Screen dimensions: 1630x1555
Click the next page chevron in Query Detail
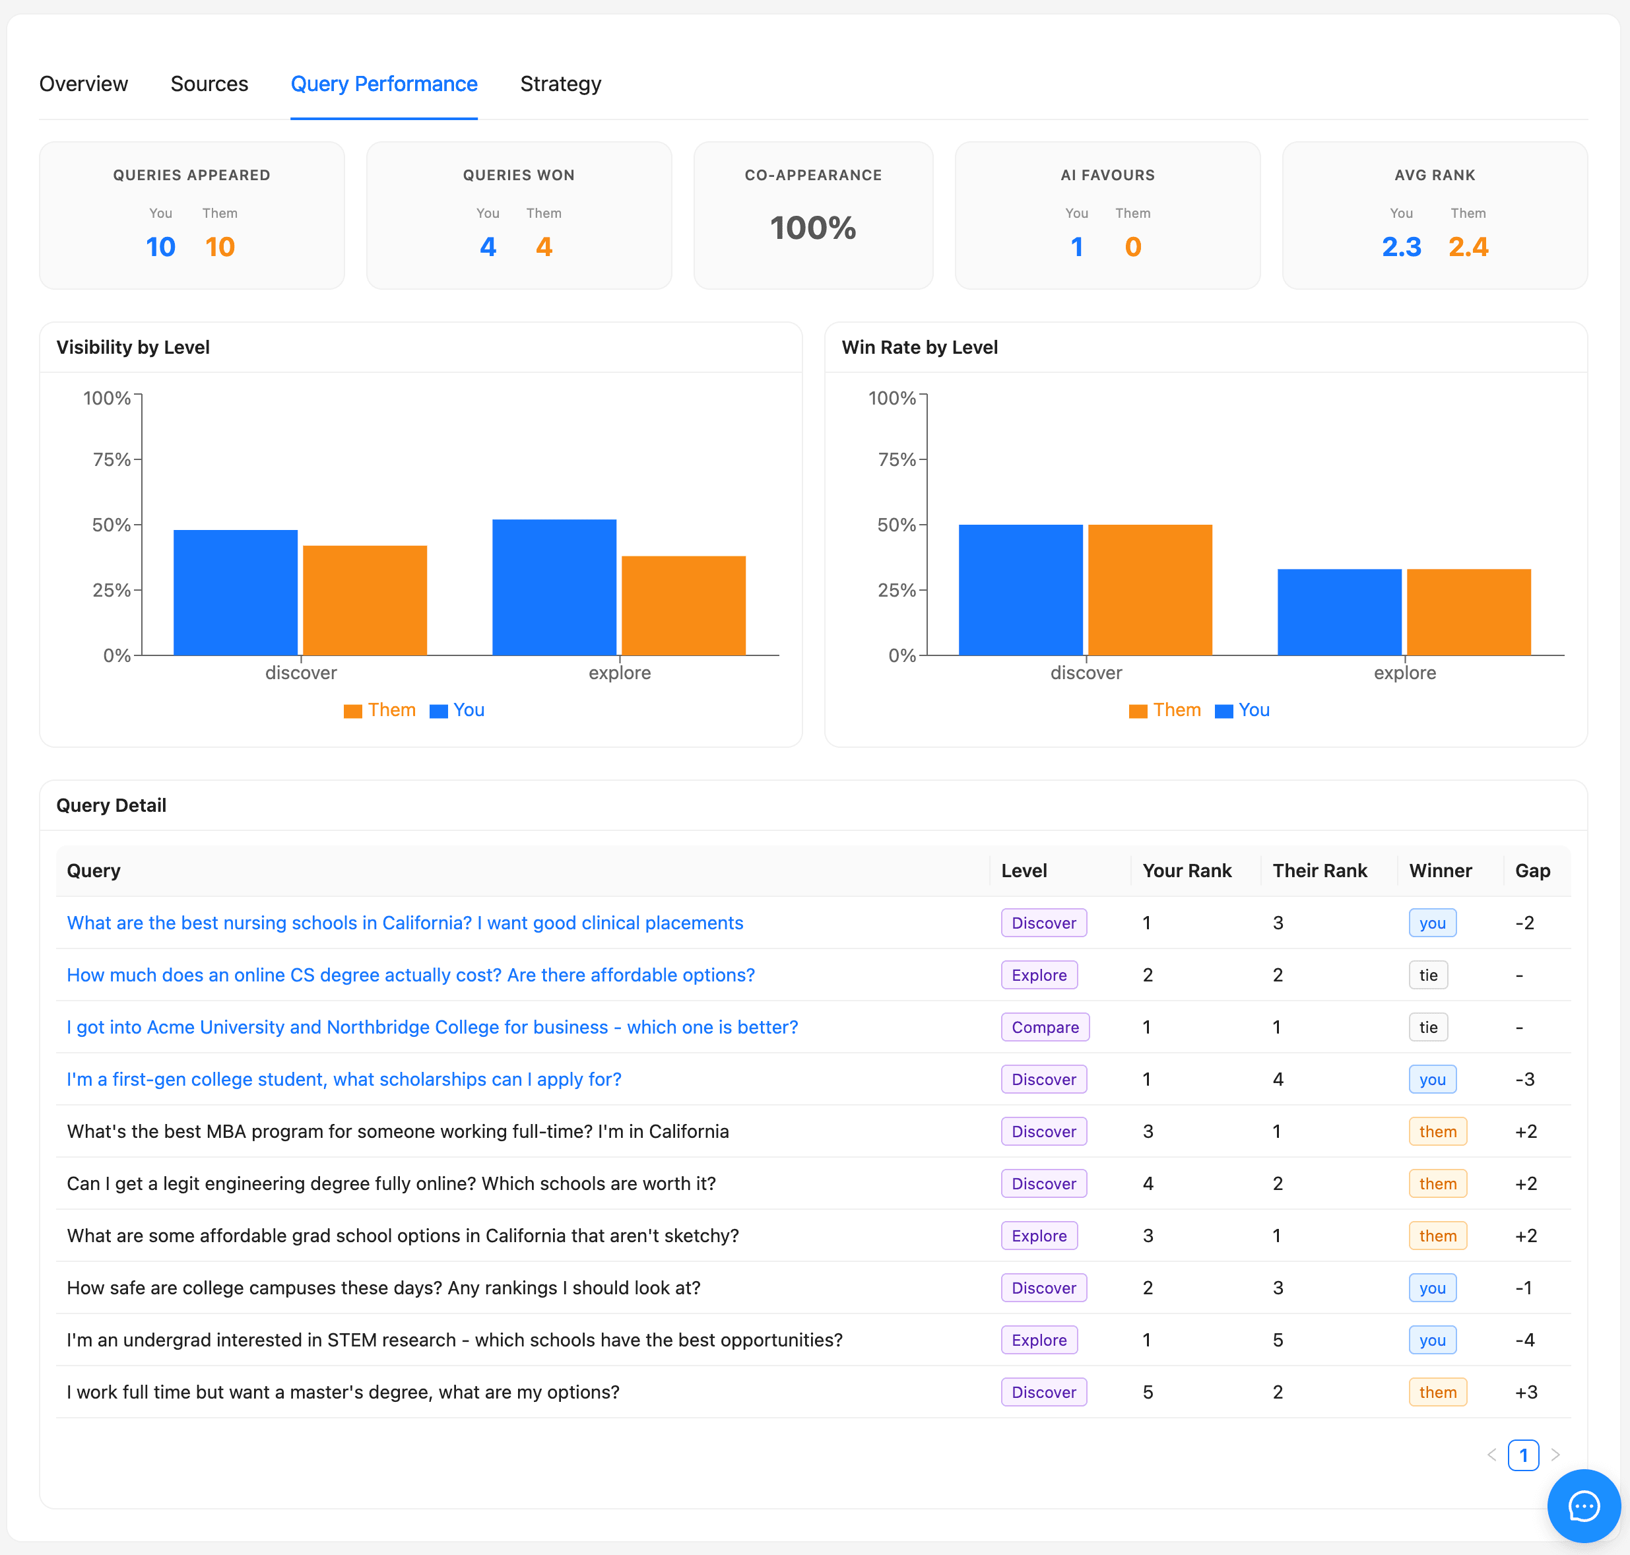click(x=1555, y=1455)
